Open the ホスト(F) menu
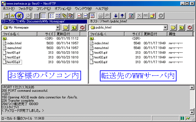The image size is (196, 122). tap(8, 9)
